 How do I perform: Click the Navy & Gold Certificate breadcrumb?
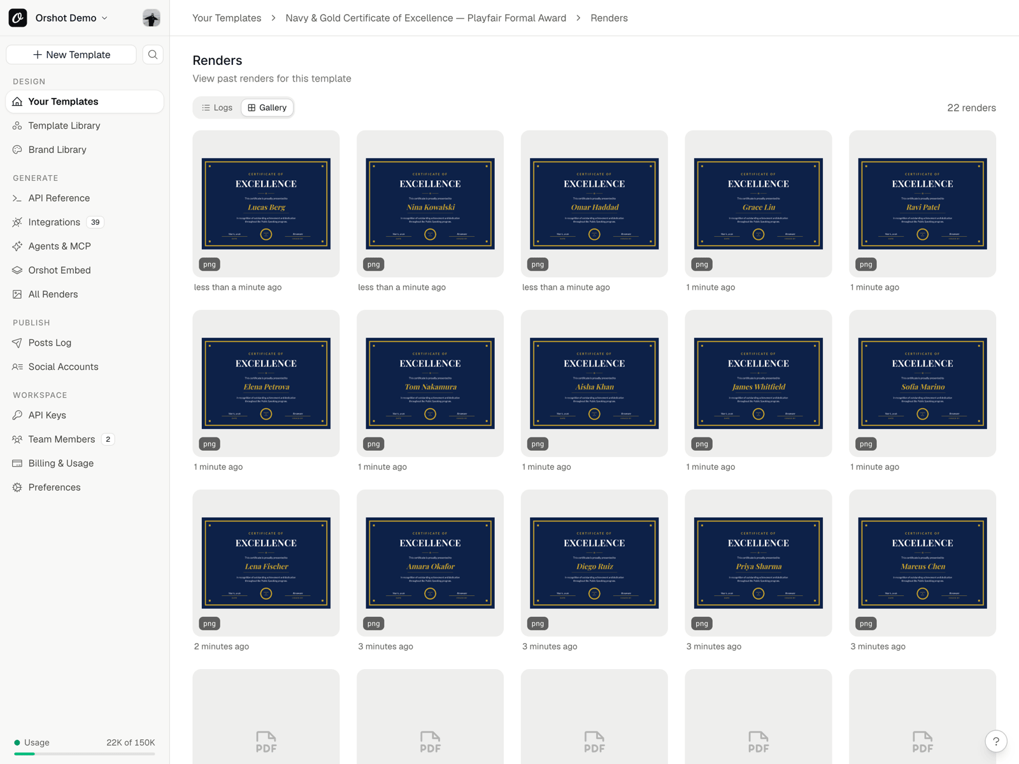tap(425, 18)
